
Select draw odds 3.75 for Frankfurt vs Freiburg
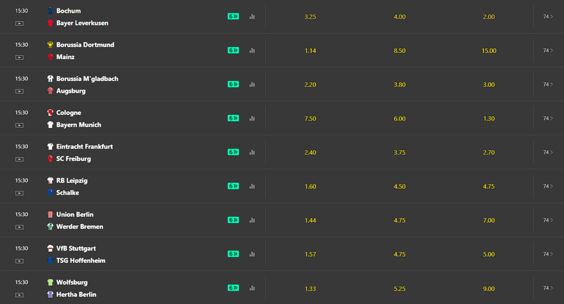point(400,153)
